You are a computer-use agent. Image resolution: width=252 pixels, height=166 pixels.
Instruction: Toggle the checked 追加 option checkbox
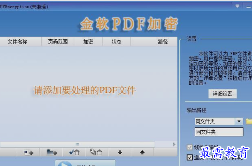pyautogui.click(x=190, y=157)
